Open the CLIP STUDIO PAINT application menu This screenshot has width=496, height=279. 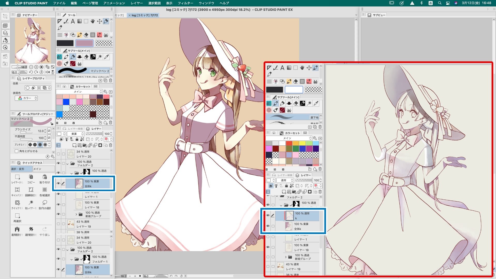(31, 3)
